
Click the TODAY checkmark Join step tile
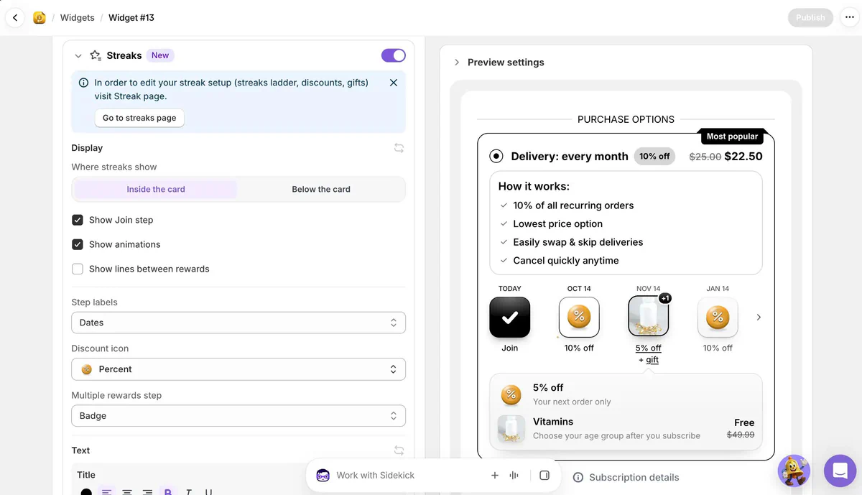tap(510, 318)
